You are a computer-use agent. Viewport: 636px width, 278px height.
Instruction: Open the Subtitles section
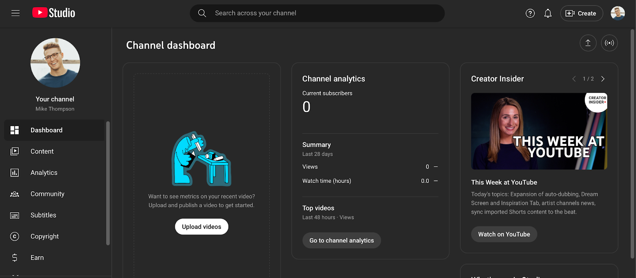(x=54, y=215)
